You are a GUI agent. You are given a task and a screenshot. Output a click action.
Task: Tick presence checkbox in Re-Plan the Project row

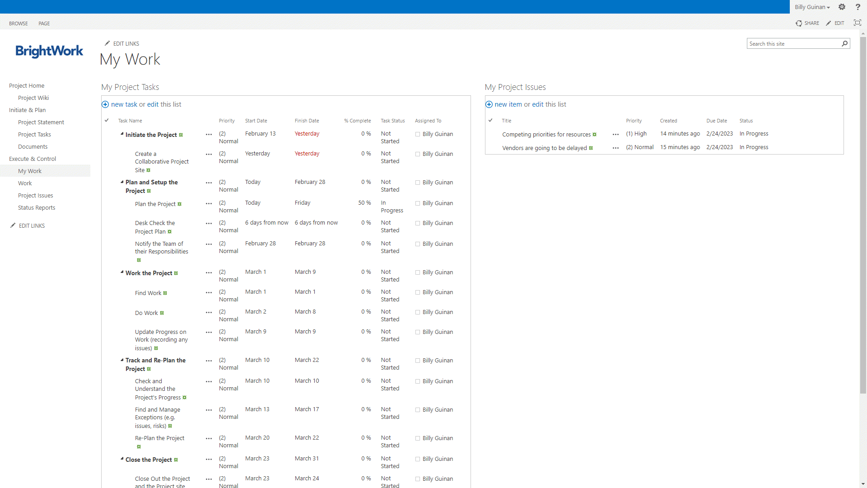coord(418,438)
